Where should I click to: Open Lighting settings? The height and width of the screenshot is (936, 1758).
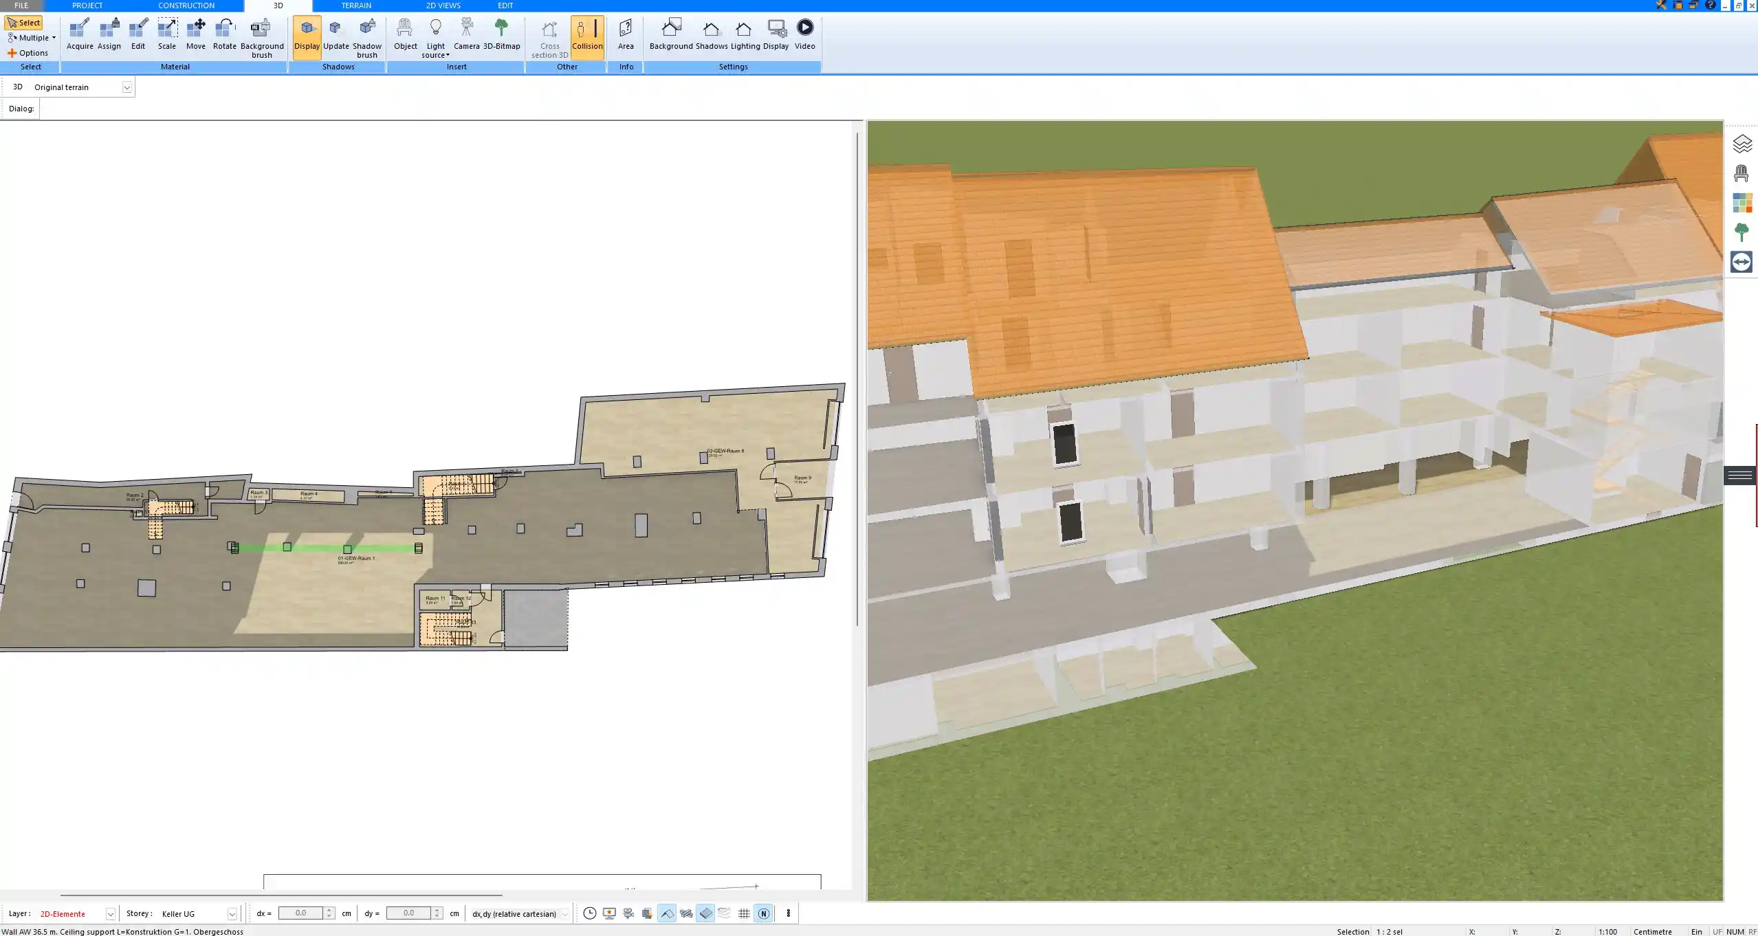[x=745, y=36]
